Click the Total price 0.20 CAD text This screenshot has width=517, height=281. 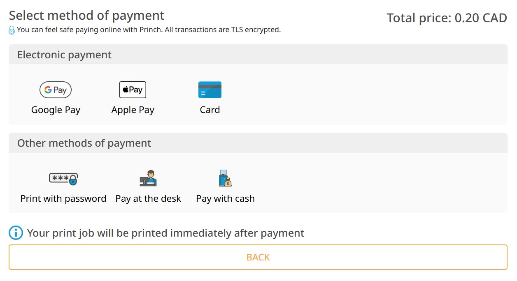(447, 18)
